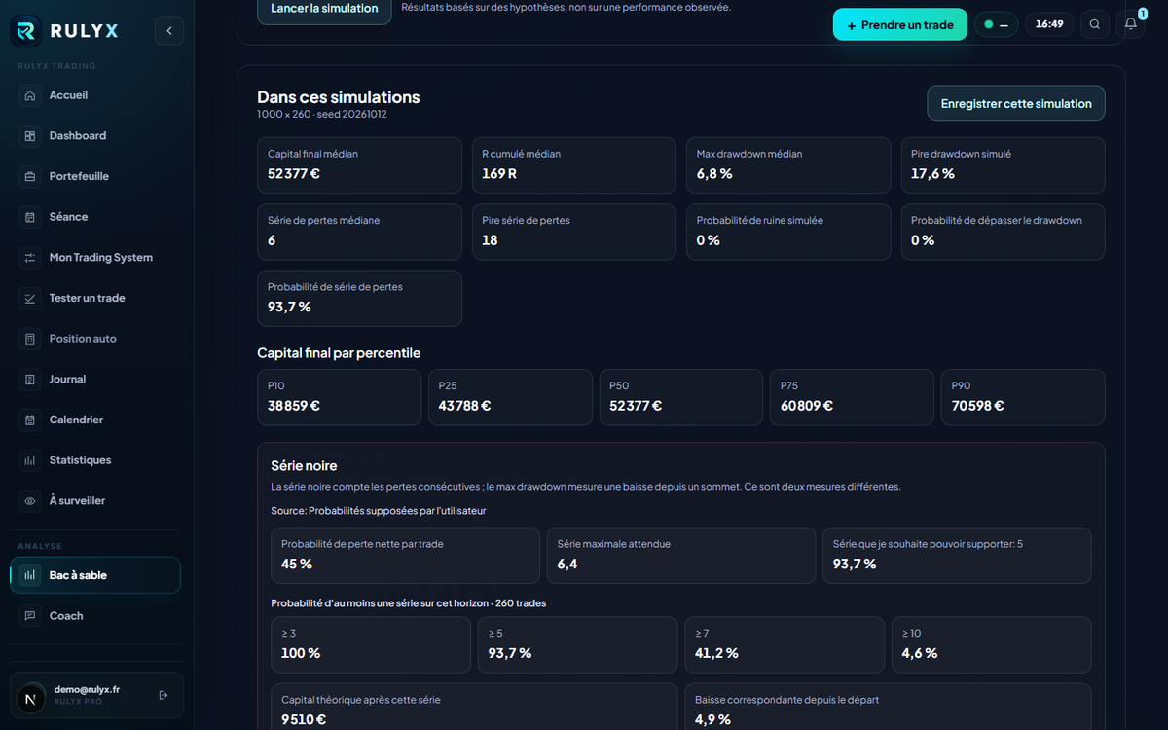Click the ≥ 3 streak probability card
Image resolution: width=1168 pixels, height=730 pixels.
pos(370,644)
